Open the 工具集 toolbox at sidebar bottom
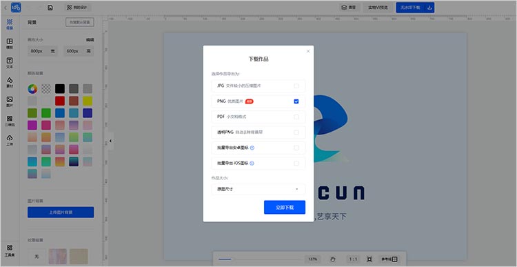 tap(10, 251)
